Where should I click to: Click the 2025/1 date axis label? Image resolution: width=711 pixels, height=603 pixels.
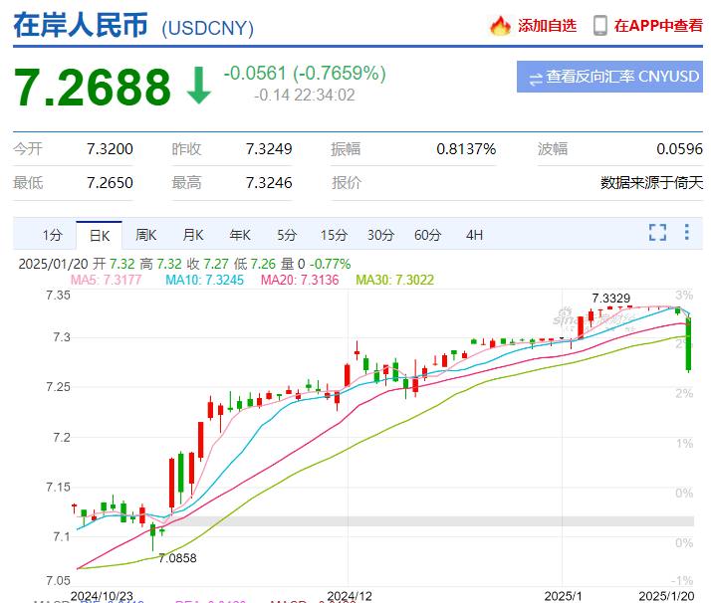[563, 596]
